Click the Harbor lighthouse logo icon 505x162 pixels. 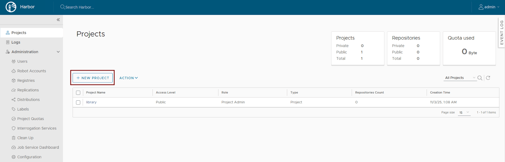coord(11,7)
